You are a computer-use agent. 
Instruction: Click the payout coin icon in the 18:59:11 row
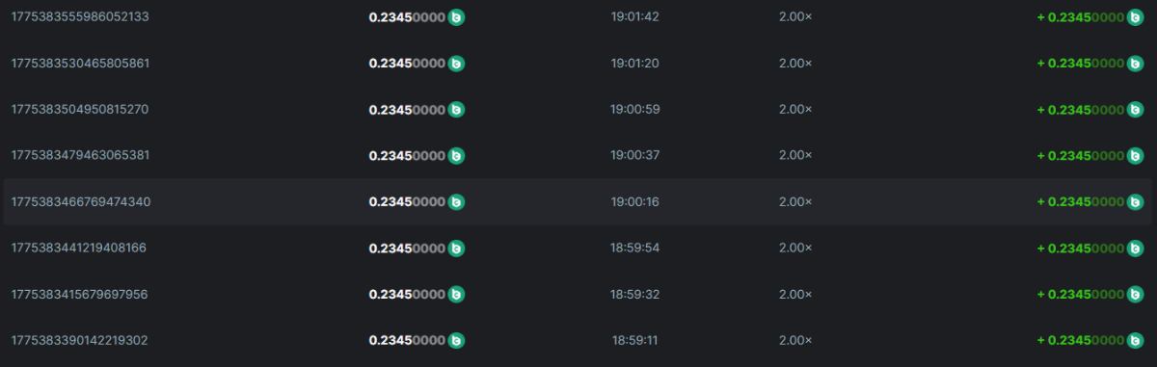coord(1135,341)
